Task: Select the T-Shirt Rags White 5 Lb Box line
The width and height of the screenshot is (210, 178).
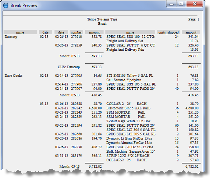Action: tap(128, 121)
